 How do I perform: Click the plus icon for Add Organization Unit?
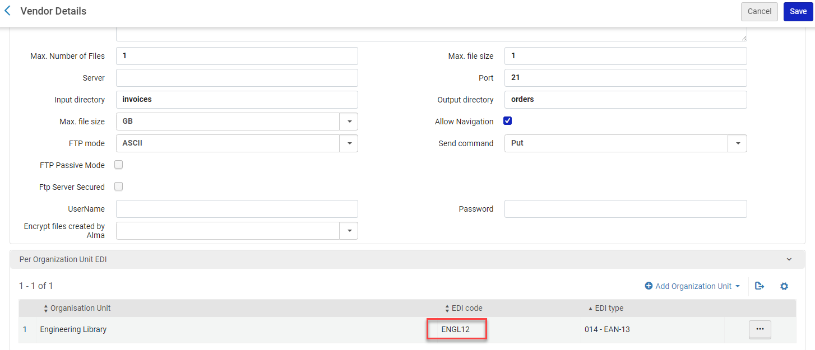point(649,286)
